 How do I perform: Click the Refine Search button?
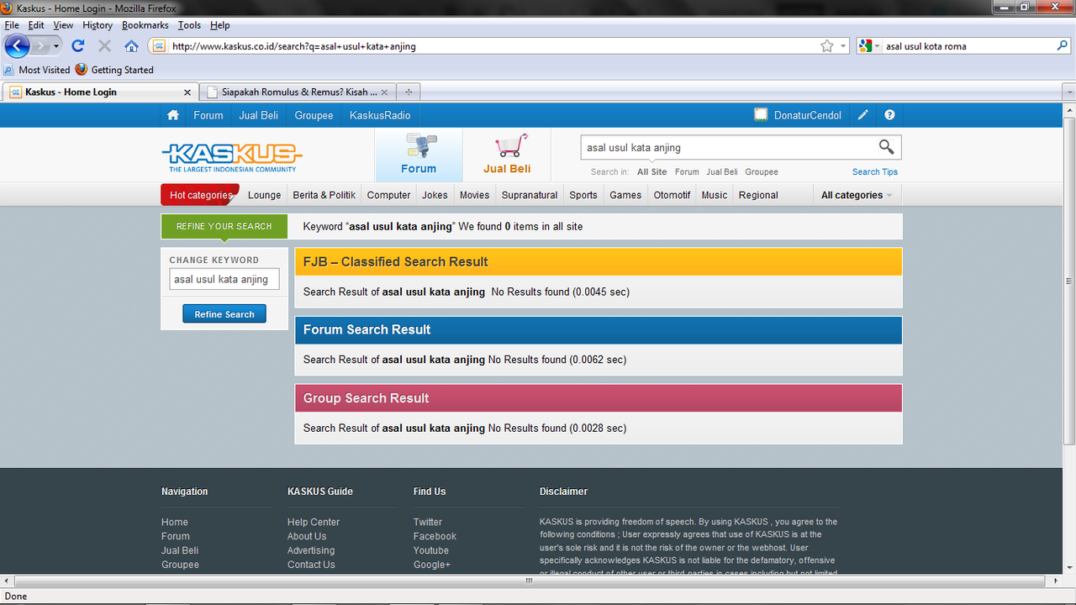[x=224, y=314]
